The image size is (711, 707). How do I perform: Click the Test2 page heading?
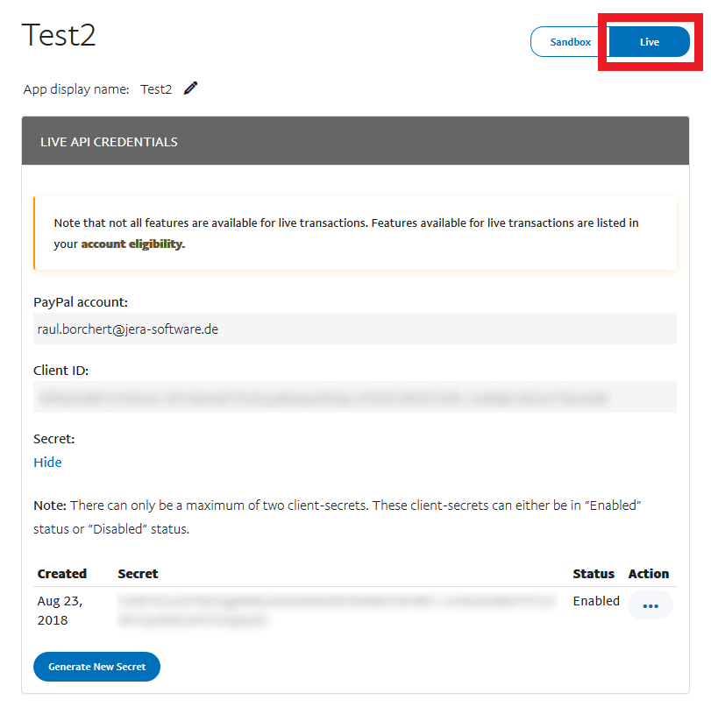point(59,35)
